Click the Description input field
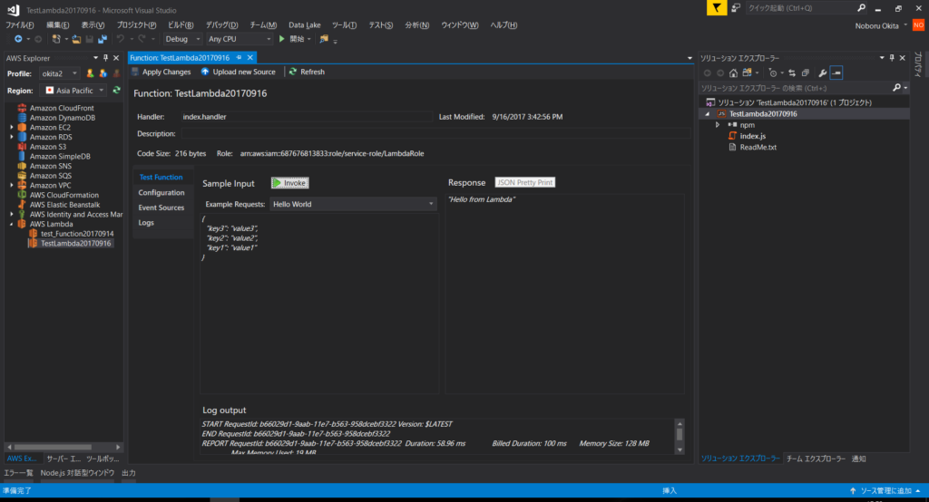Viewport: 929px width, 502px height. (x=435, y=134)
